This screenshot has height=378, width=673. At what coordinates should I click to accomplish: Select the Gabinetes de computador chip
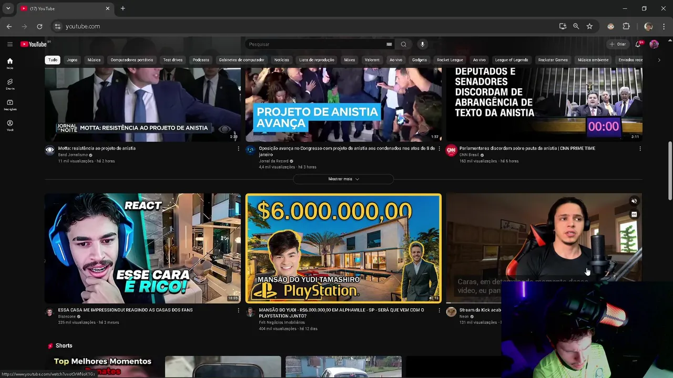coord(241,60)
